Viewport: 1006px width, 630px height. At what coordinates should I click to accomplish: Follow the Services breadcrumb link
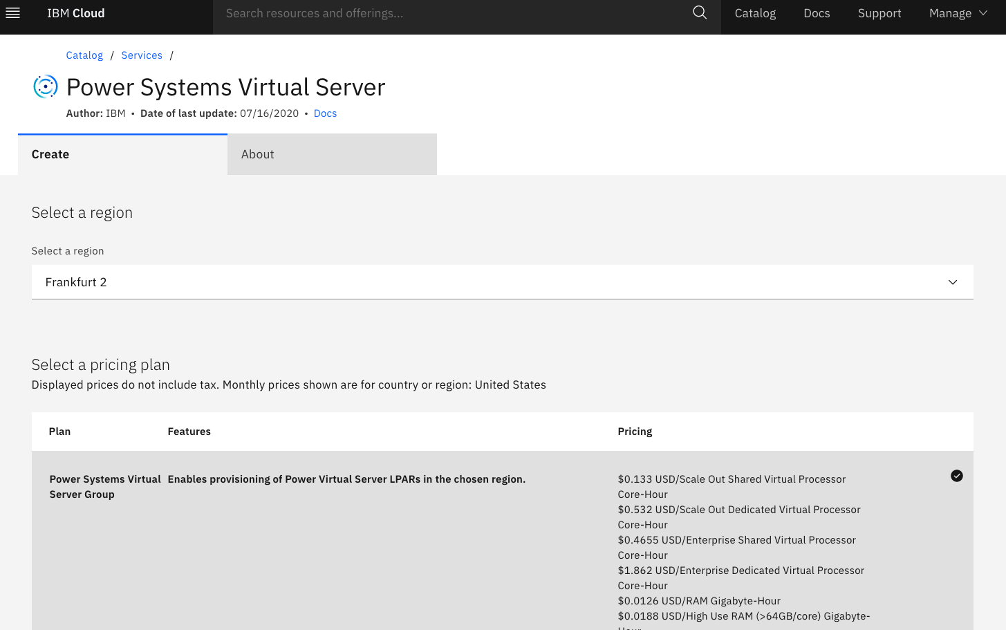pyautogui.click(x=142, y=55)
